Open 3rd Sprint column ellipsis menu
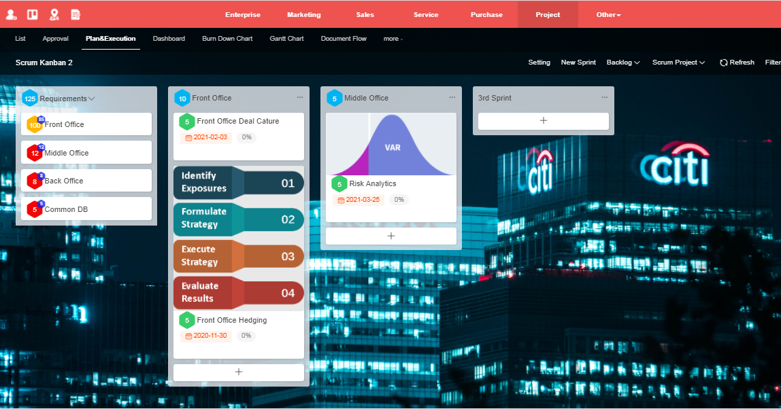 click(x=604, y=98)
